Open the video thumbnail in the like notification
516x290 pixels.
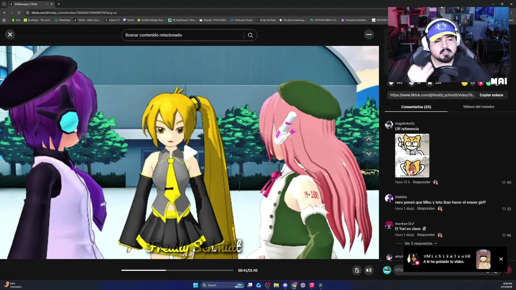click(x=483, y=259)
